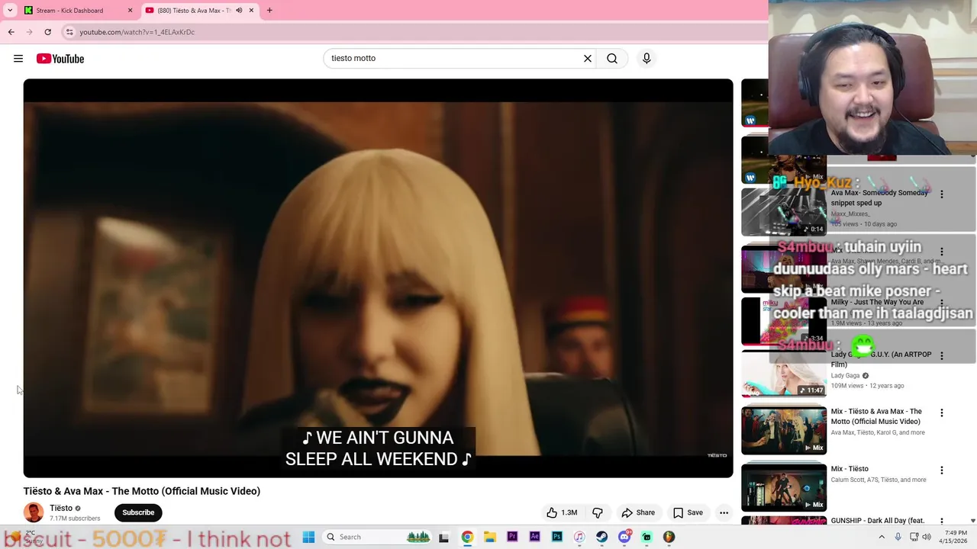Click the YouTube URL in address bar

pyautogui.click(x=137, y=32)
